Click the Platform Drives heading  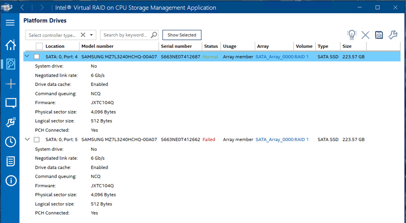(45, 20)
